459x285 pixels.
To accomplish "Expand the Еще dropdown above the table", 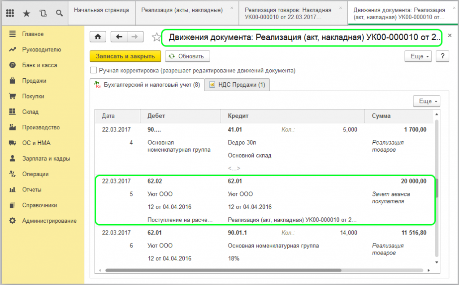I will click(x=426, y=101).
